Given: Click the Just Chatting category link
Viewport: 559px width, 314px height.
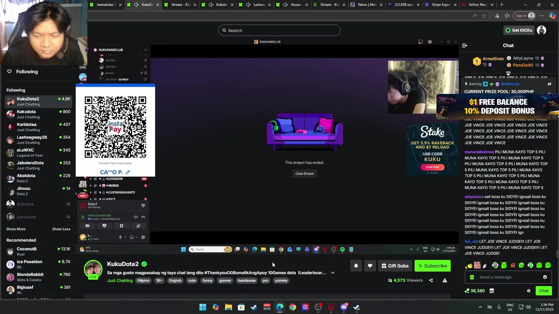Looking at the screenshot, I should [120, 280].
